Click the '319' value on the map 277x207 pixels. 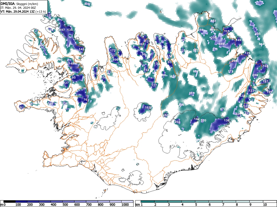tap(110, 72)
